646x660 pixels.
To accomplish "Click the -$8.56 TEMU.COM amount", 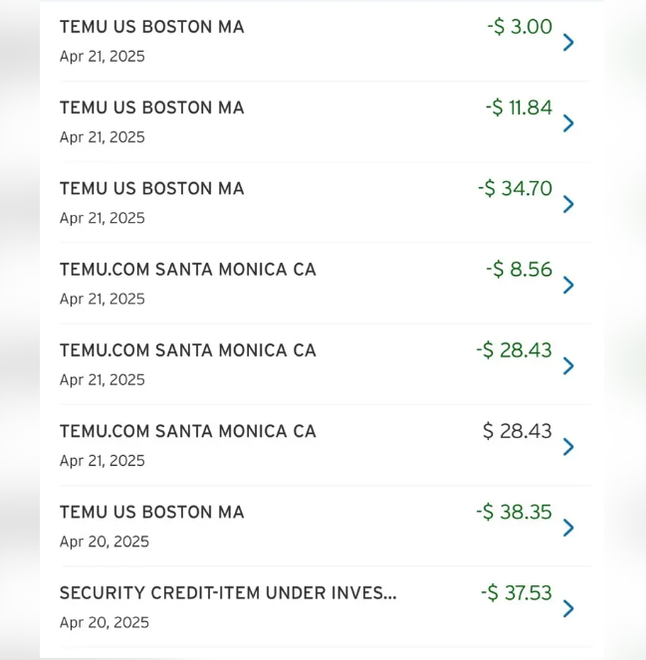I will (x=519, y=270).
